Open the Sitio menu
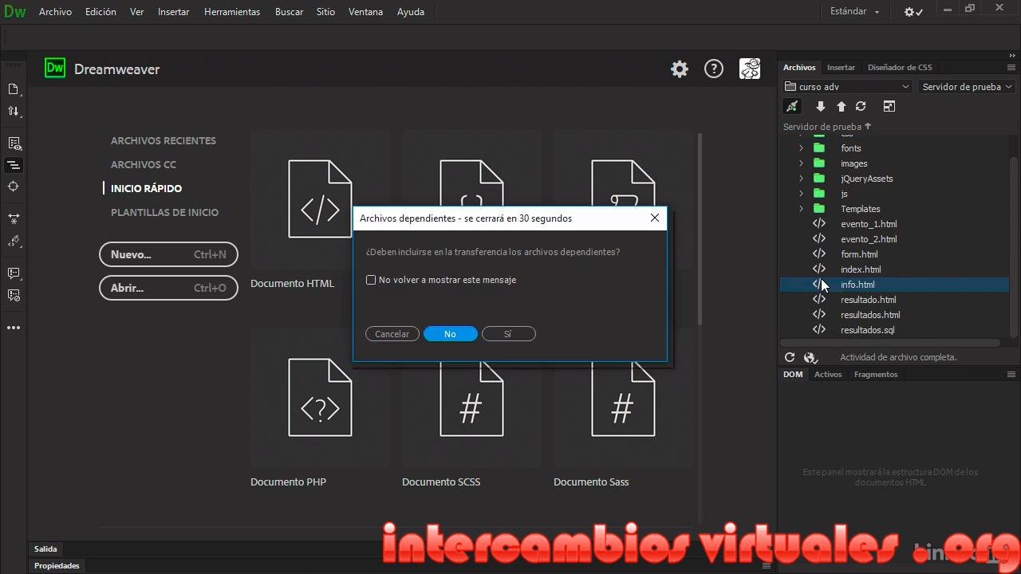Image resolution: width=1021 pixels, height=574 pixels. pos(325,12)
